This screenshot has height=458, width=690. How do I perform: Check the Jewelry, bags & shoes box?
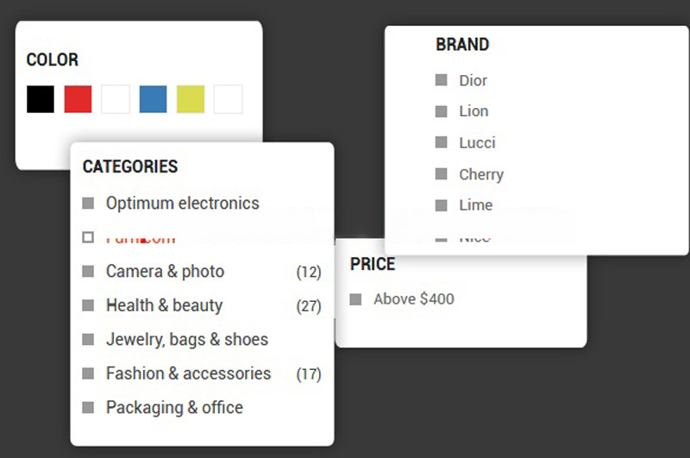[88, 340]
